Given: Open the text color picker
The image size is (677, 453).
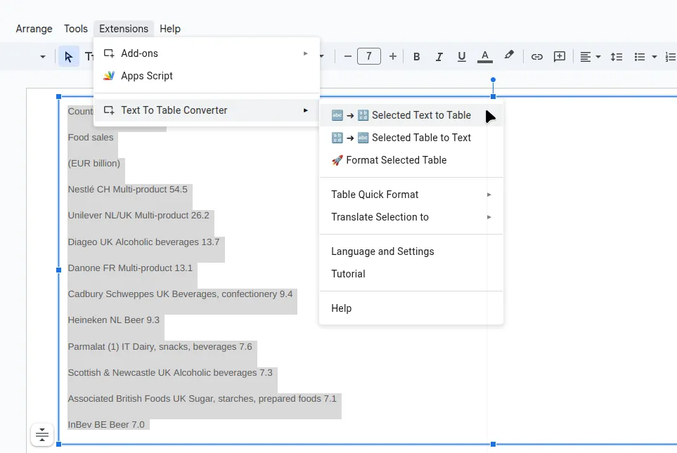Looking at the screenshot, I should pos(485,56).
